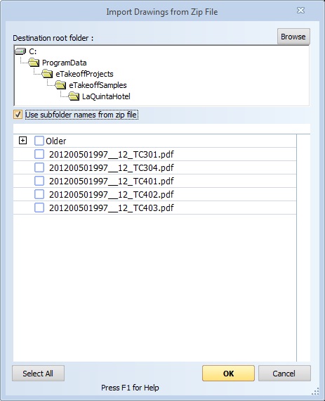Close the Import Drawings dialog
Image resolution: width=325 pixels, height=401 pixels.
pos(300,11)
